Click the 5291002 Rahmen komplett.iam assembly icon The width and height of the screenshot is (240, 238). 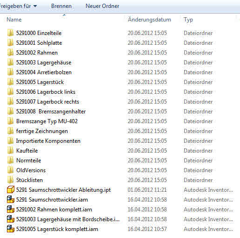coord(11,210)
